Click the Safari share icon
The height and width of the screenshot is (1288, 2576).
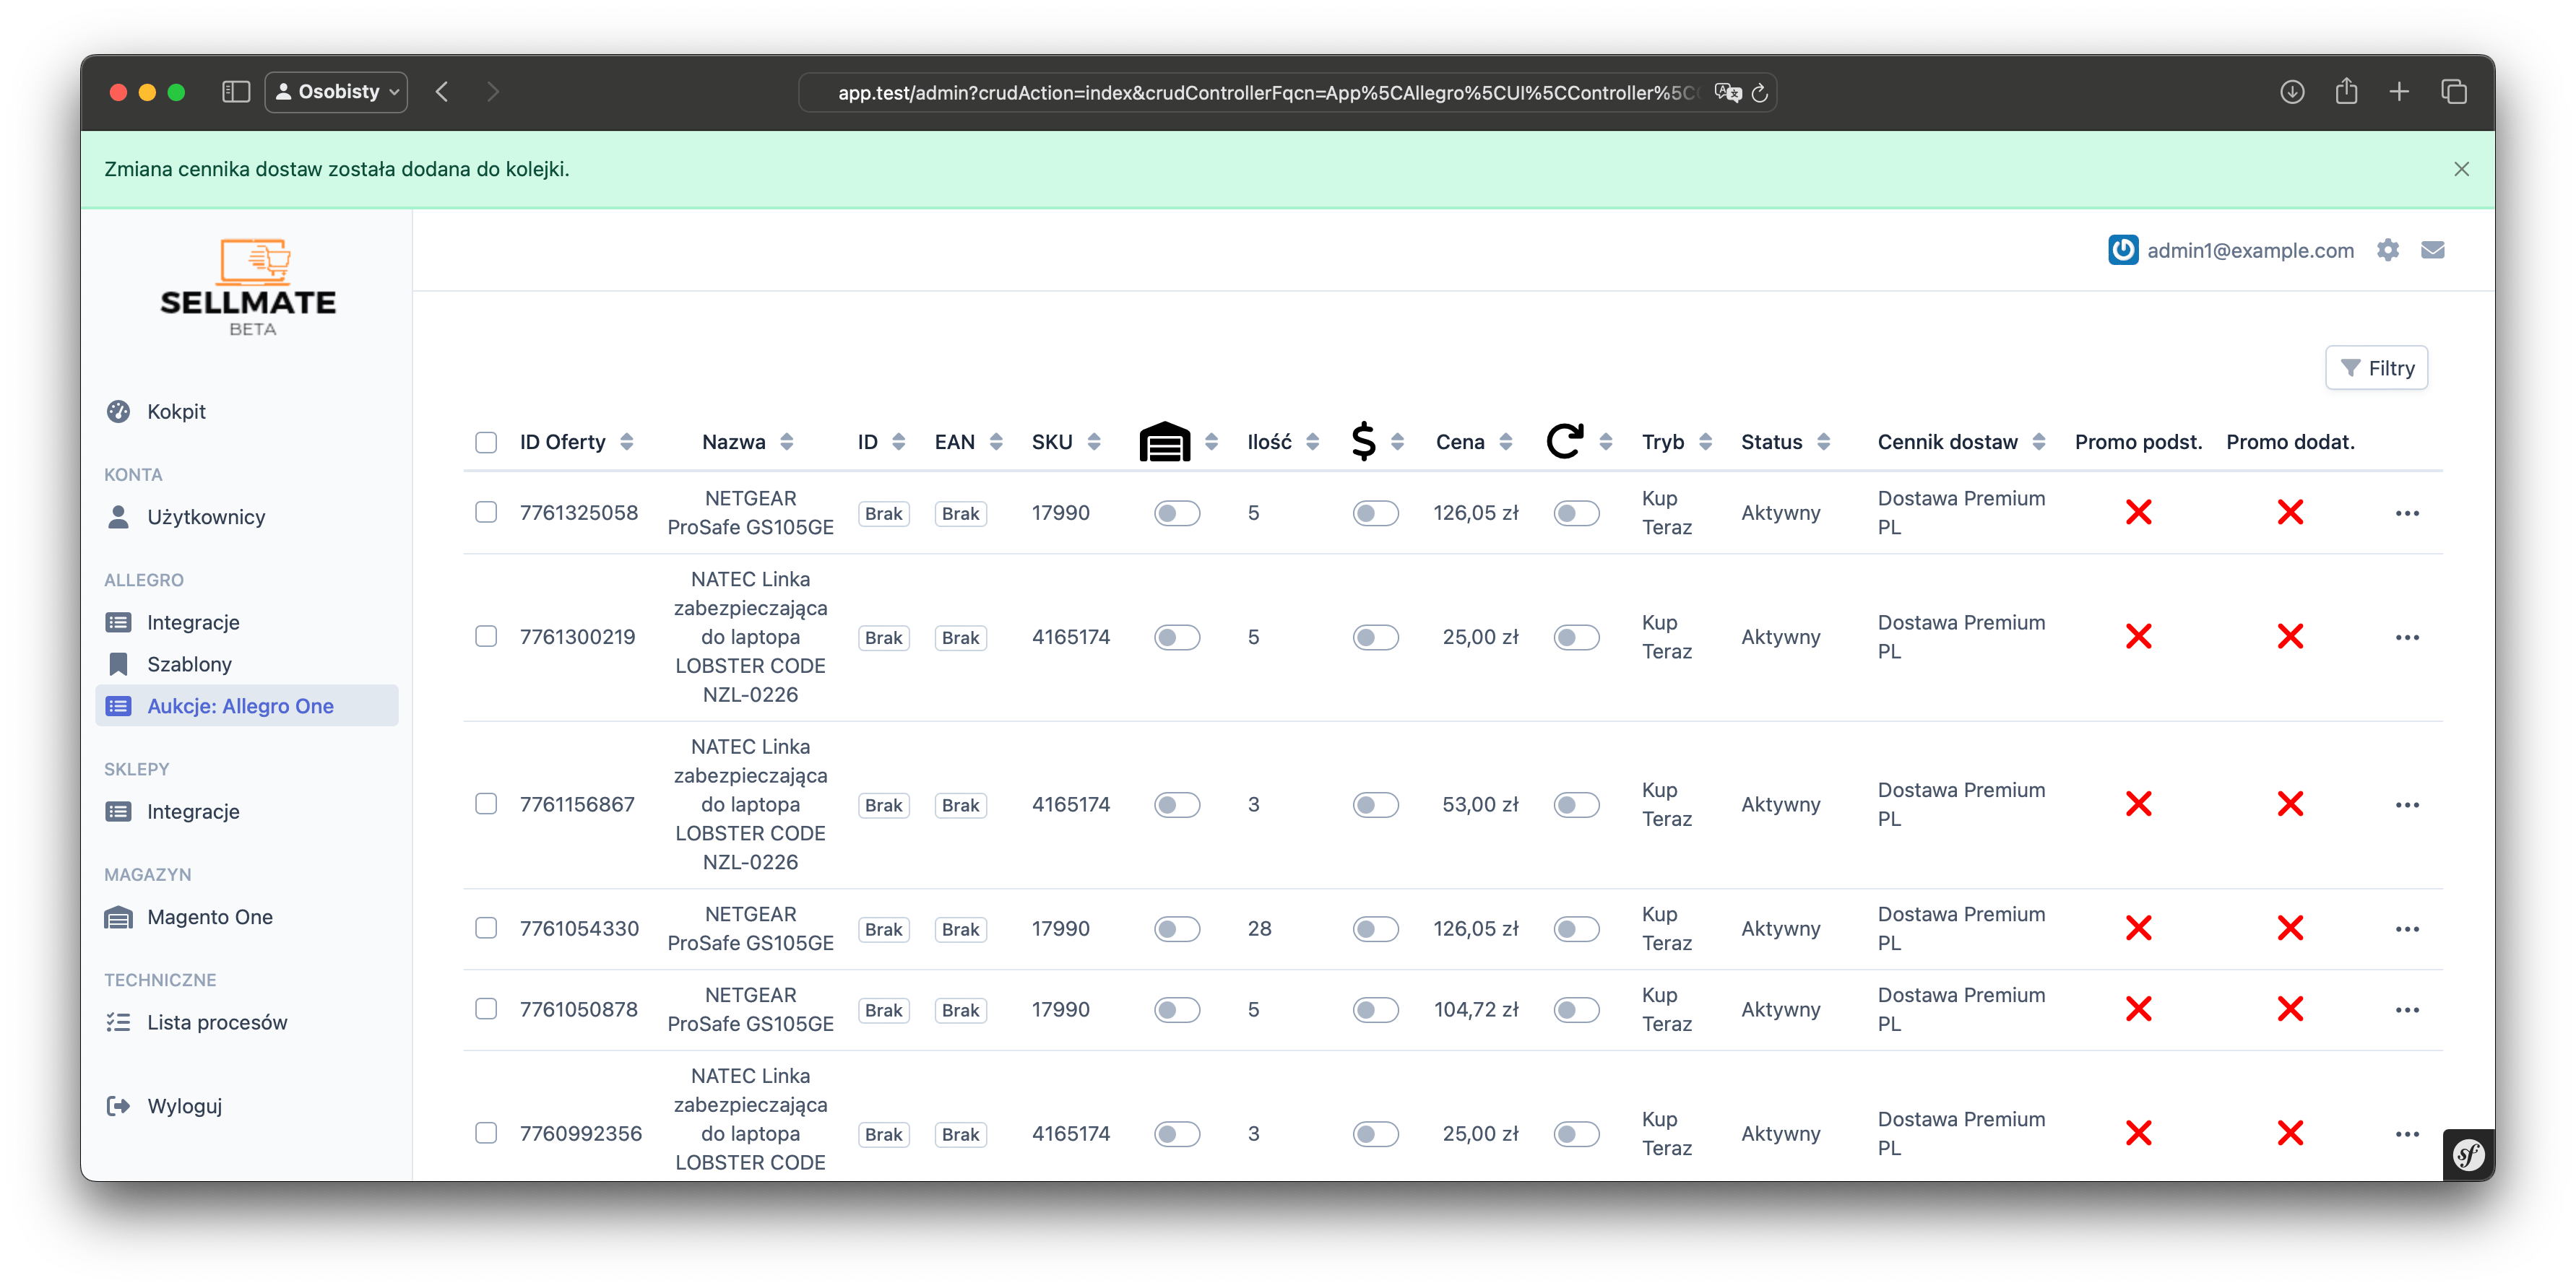click(x=2346, y=92)
